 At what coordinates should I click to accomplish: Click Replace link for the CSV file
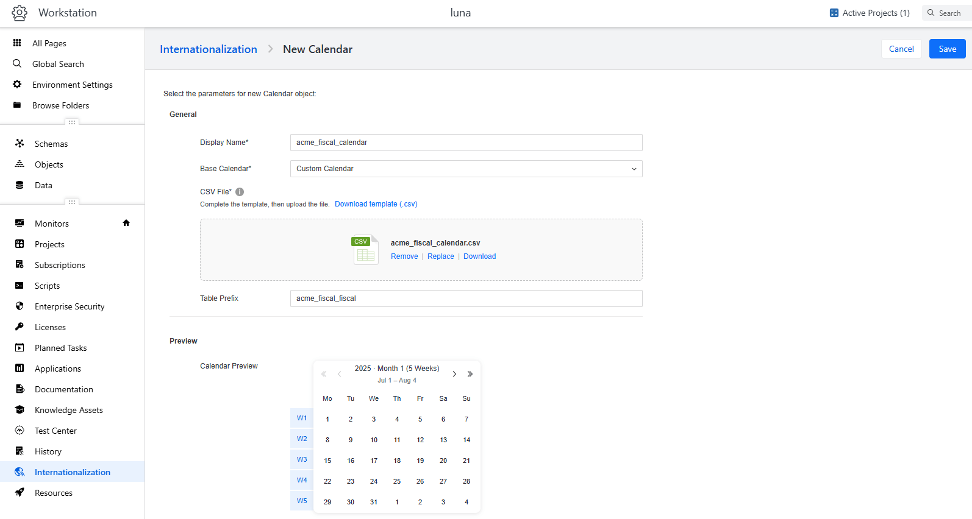pyautogui.click(x=441, y=256)
